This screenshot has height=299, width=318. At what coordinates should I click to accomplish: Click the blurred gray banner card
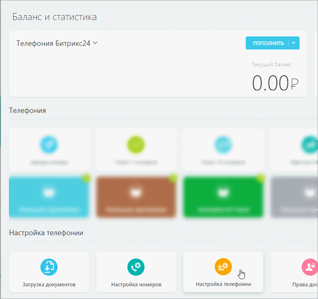(294, 197)
